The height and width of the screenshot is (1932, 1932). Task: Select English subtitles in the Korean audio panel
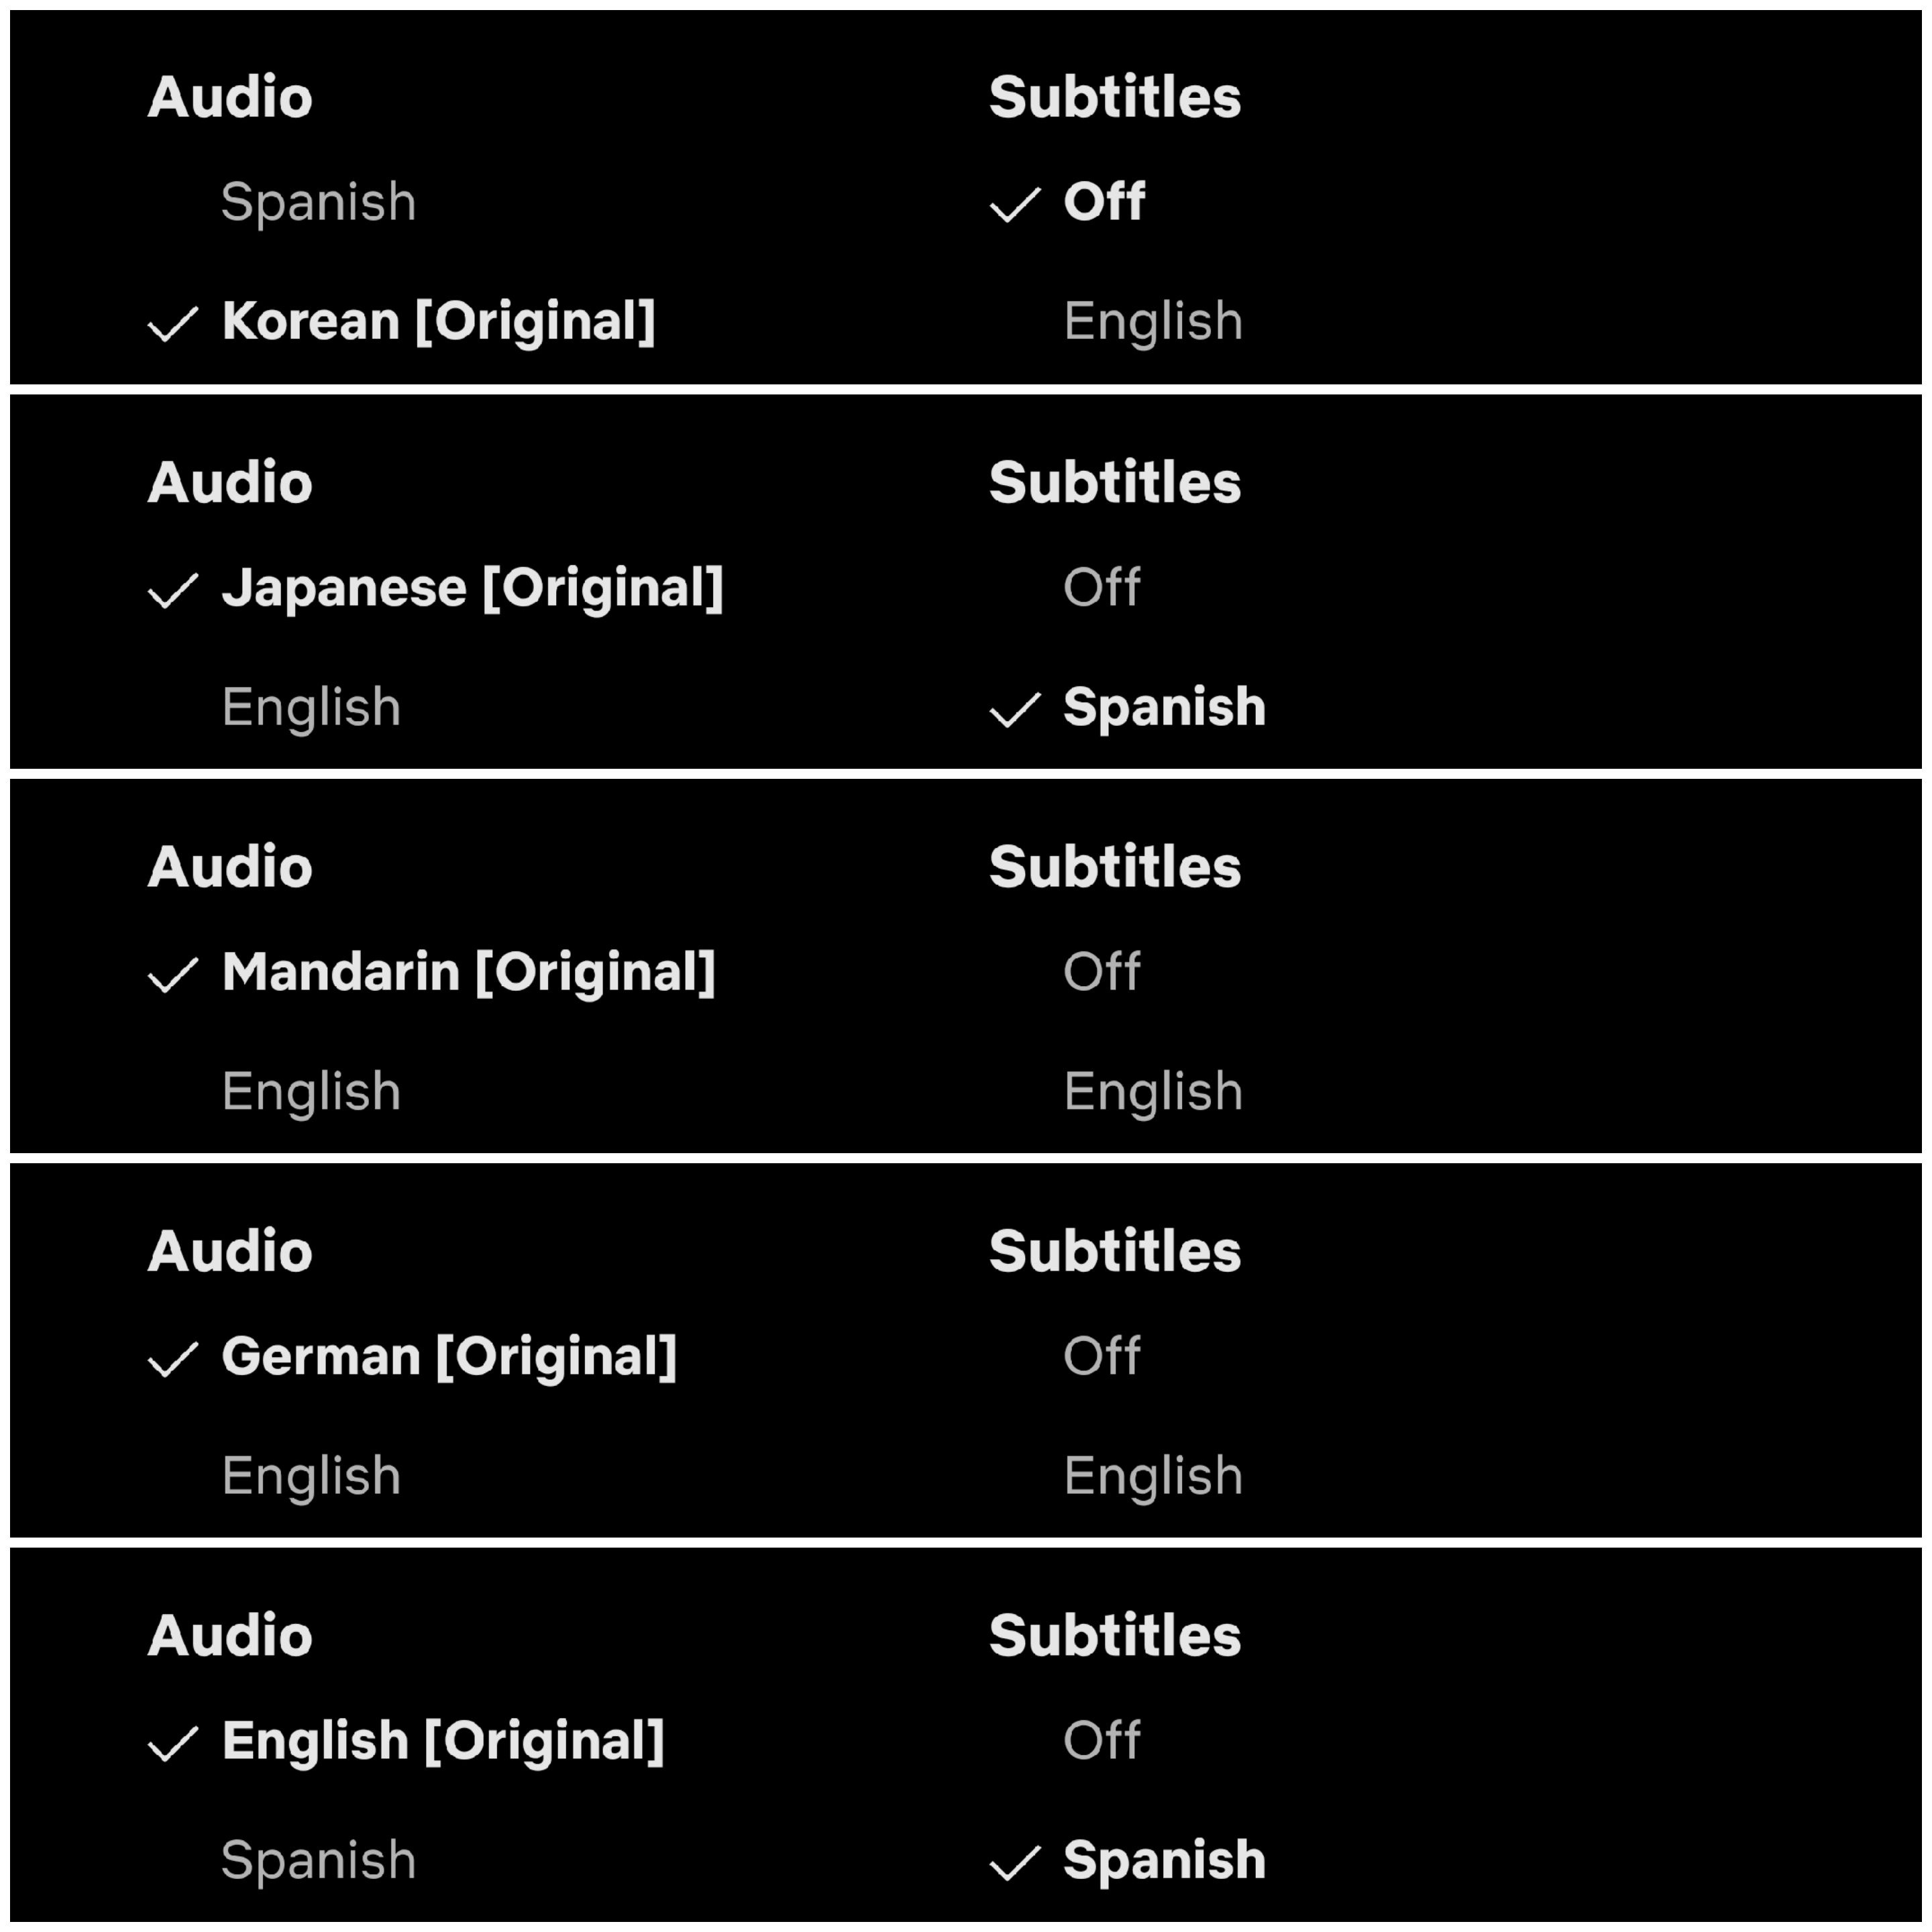coord(1153,322)
